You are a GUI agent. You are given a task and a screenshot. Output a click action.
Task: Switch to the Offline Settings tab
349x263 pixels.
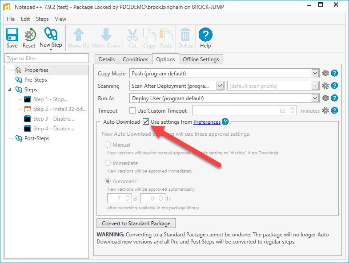tap(201, 59)
